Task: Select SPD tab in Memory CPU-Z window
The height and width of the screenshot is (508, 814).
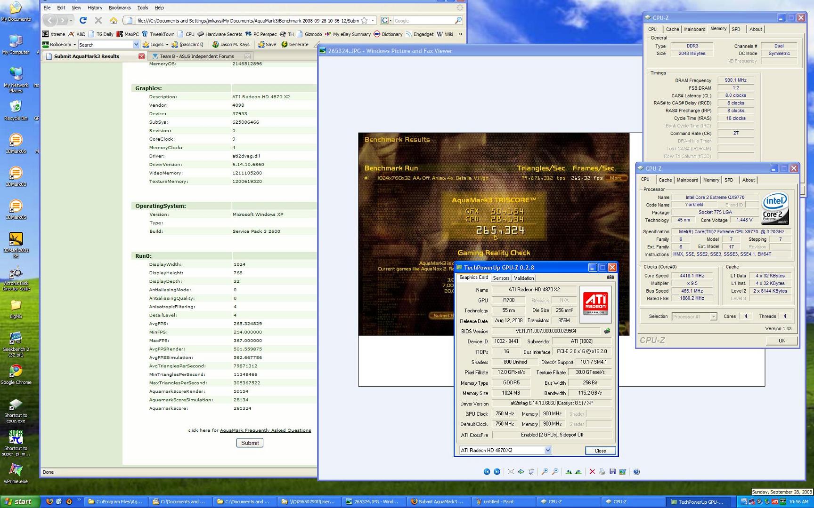Action: (x=736, y=29)
